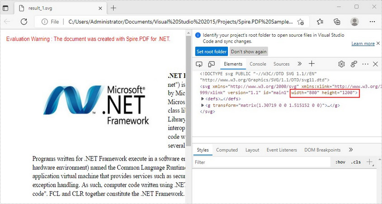Screen dimensions: 382x204
Task: Switch to the Sources tab
Action: coord(281,64)
